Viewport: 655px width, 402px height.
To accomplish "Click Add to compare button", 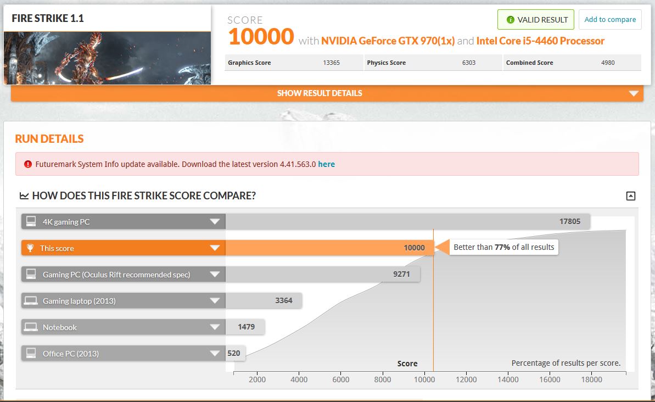I will (610, 20).
